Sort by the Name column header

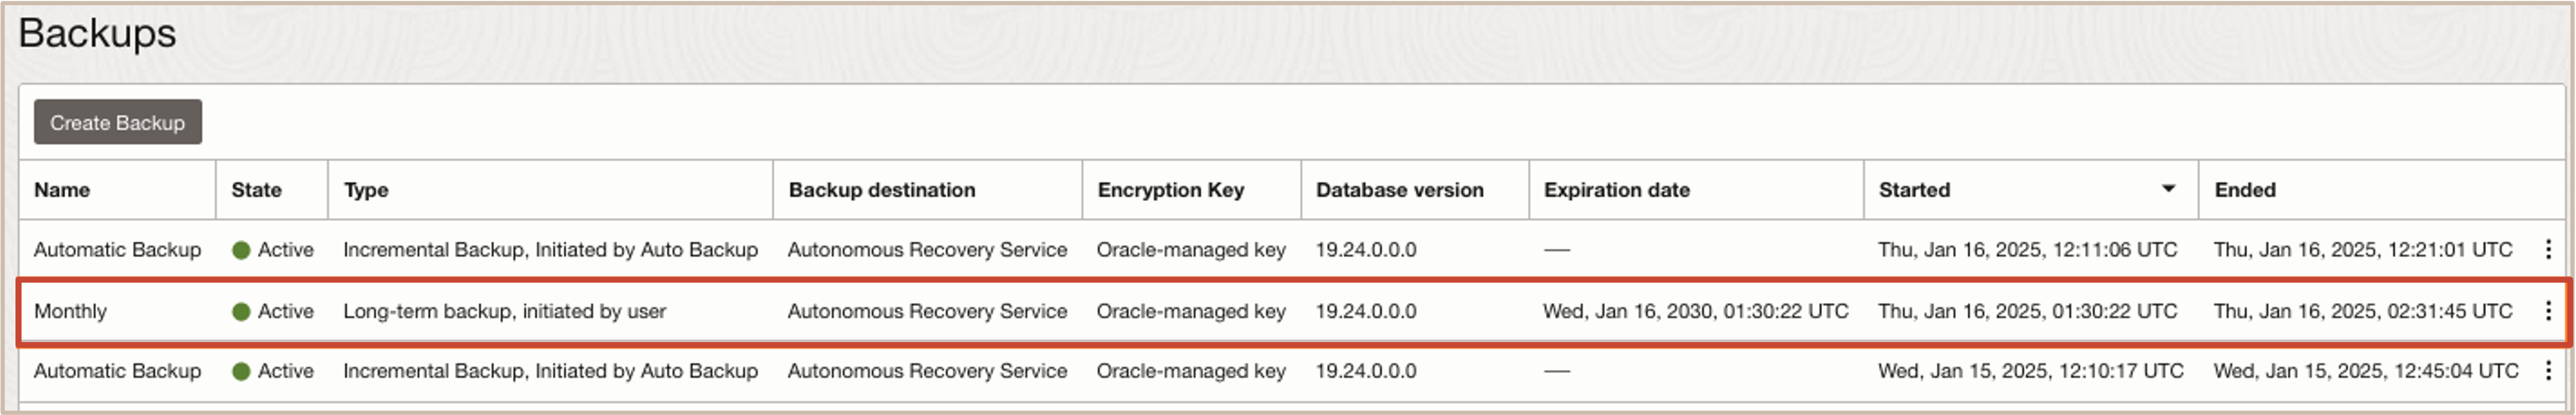[62, 190]
